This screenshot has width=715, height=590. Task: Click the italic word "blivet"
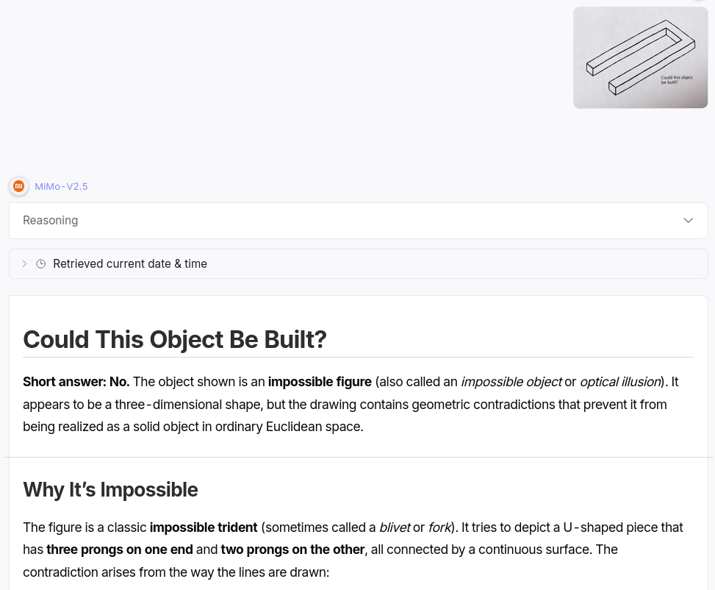click(395, 527)
